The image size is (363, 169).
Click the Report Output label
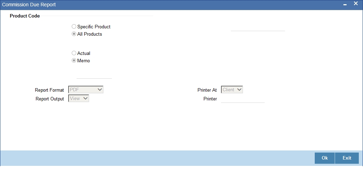coord(50,99)
